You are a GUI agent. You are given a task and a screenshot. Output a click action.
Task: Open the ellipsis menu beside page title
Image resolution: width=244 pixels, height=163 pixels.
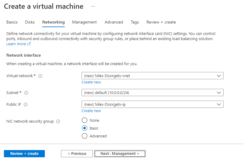(x=93, y=6)
